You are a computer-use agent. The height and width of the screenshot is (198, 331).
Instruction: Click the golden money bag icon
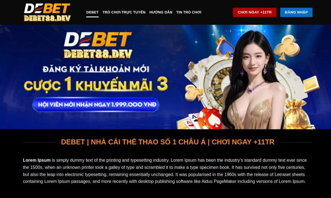(297, 114)
